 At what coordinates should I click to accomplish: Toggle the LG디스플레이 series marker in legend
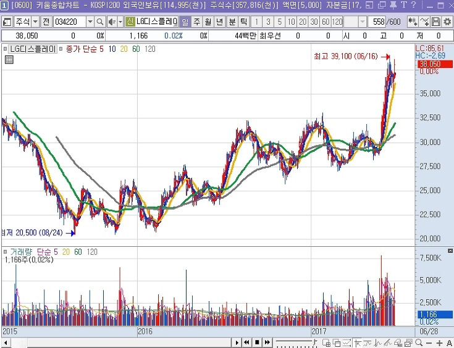(5, 49)
